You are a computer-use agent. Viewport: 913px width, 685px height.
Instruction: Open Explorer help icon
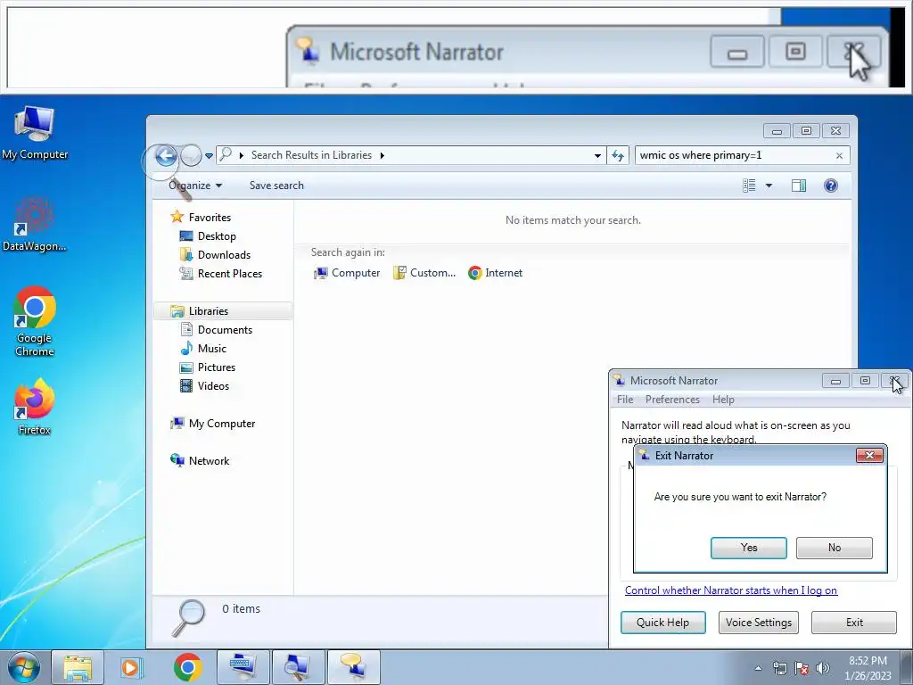coord(831,186)
